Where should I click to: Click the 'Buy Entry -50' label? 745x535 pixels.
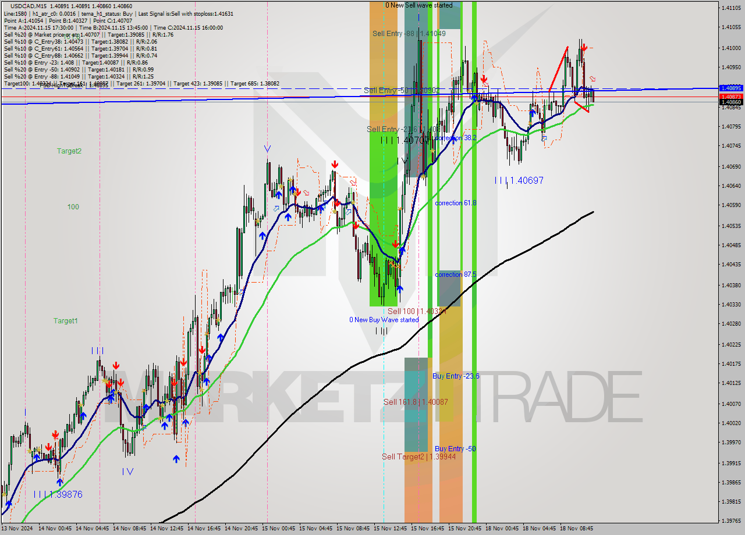click(x=455, y=449)
